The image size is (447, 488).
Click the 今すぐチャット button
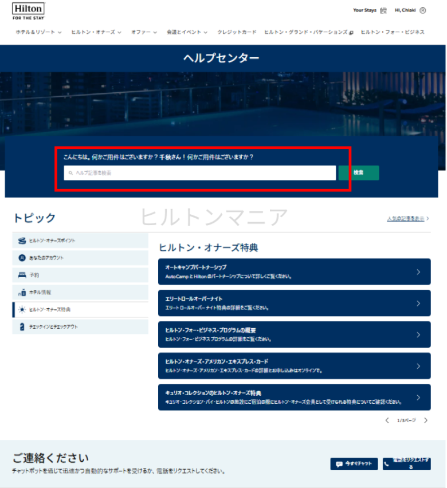click(x=354, y=464)
